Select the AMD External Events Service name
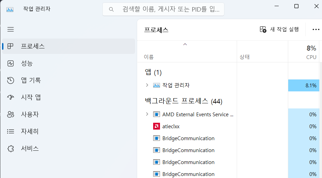The height and width of the screenshot is (178, 322). click(198, 115)
